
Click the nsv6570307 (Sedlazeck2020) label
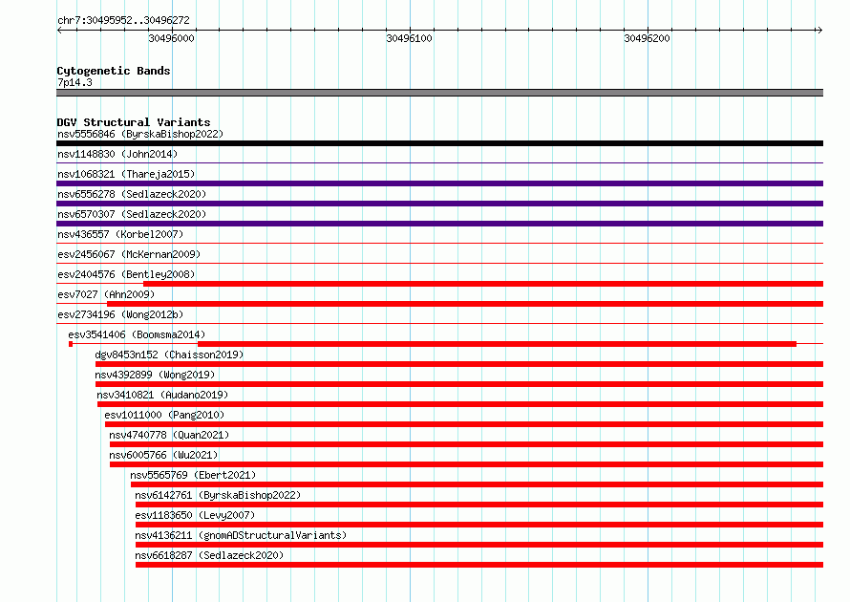(132, 214)
